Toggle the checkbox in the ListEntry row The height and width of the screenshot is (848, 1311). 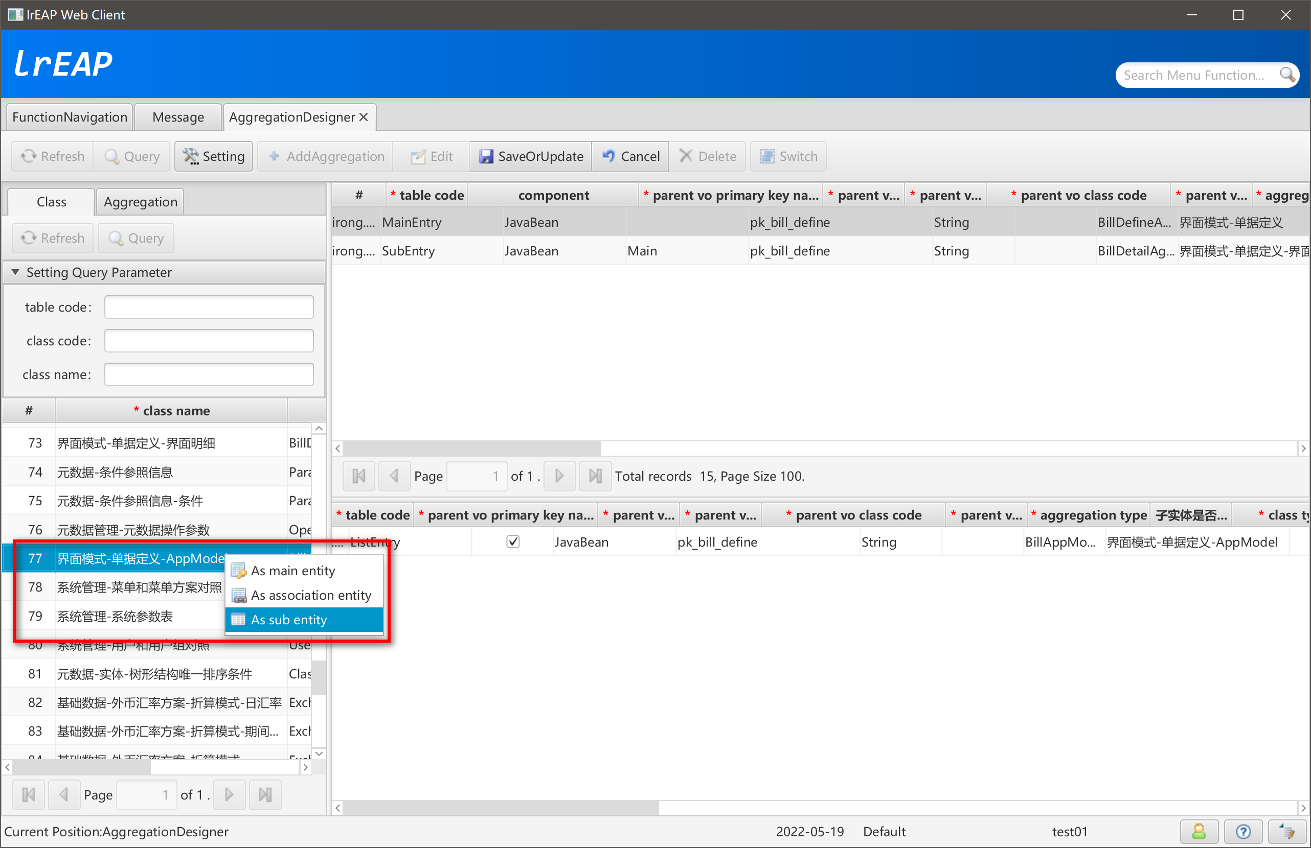pyautogui.click(x=513, y=541)
